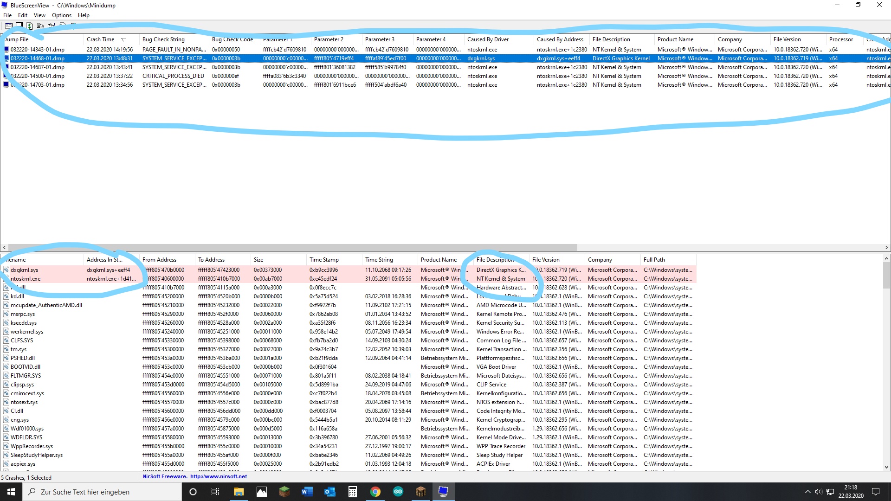The width and height of the screenshot is (891, 501).
Task: Open the Minecraft grass block taskbar icon
Action: tap(284, 492)
